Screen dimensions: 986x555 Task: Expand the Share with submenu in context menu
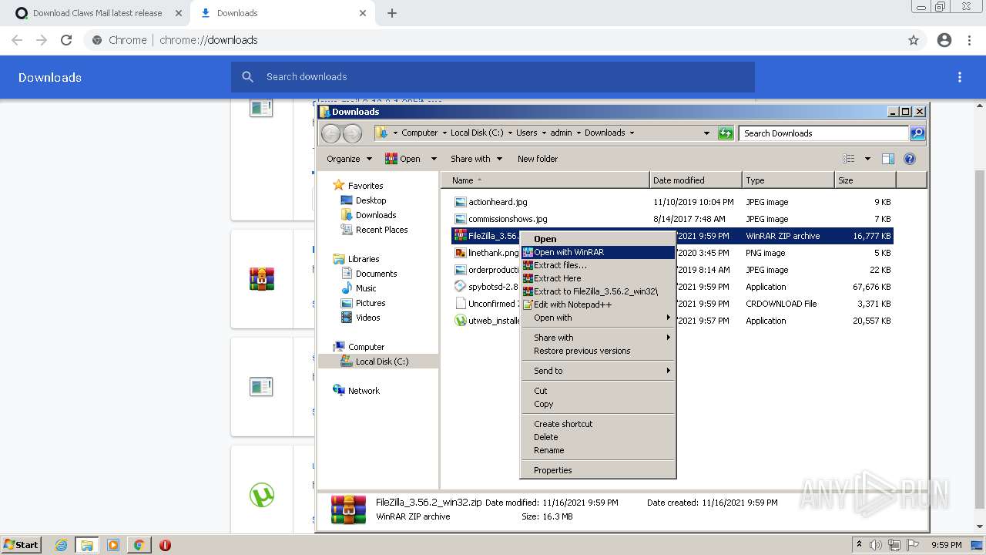tap(598, 338)
